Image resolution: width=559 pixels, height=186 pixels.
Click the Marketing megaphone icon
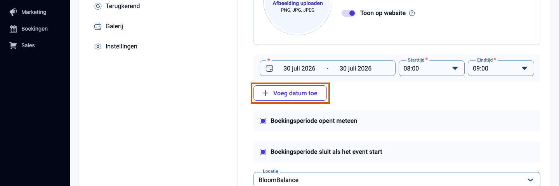coord(13,12)
